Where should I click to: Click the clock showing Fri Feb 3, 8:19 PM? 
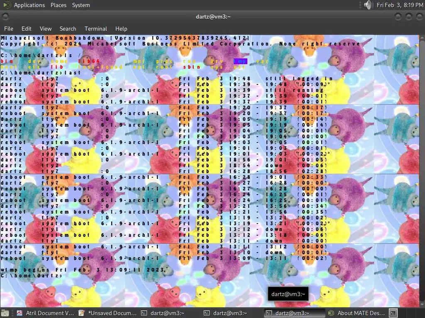click(x=400, y=5)
